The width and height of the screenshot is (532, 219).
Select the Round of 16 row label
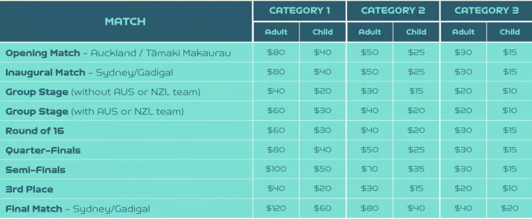point(34,131)
